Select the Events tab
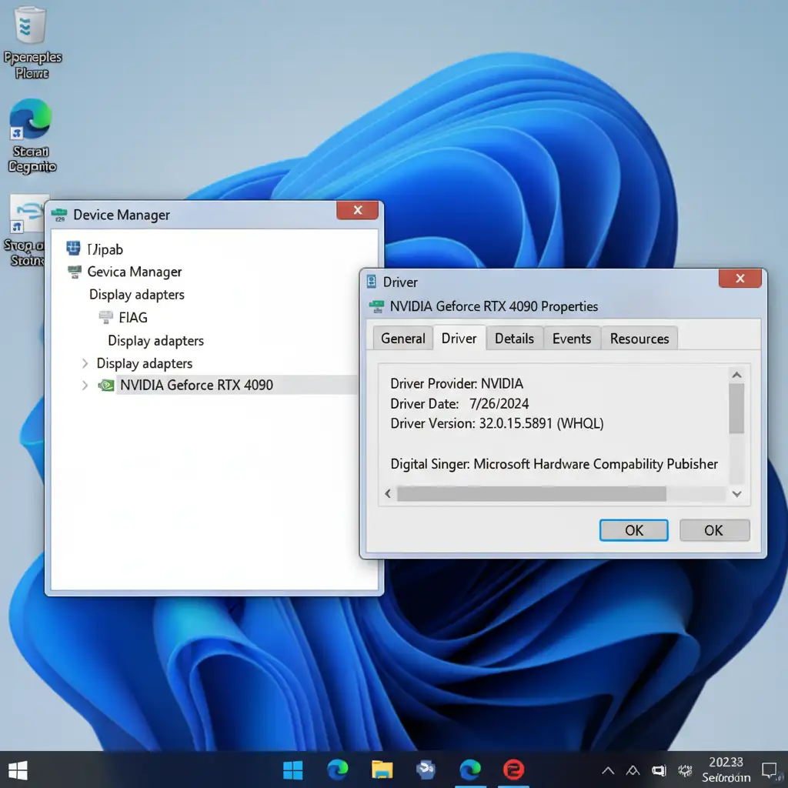This screenshot has height=788, width=788. point(571,339)
